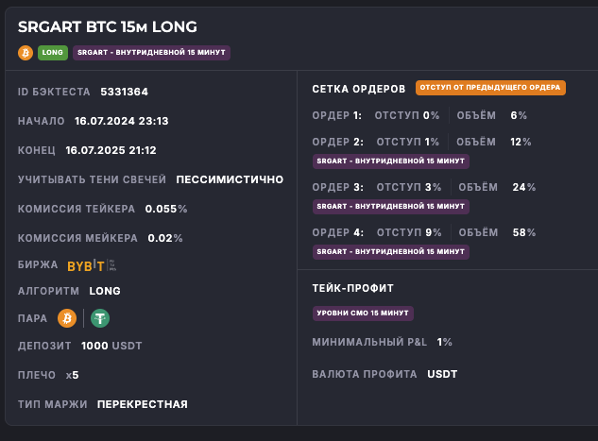Click the SRGART tag under Ордер 4
This screenshot has height=441, width=598.
(x=390, y=251)
